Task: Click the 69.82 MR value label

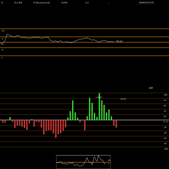Action: point(123,99)
